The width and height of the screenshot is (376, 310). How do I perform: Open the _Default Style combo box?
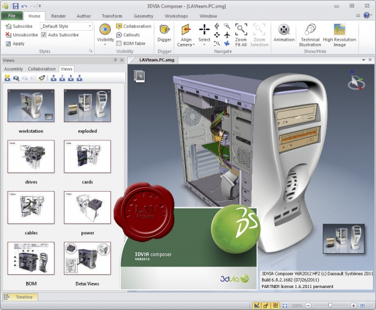66,26
